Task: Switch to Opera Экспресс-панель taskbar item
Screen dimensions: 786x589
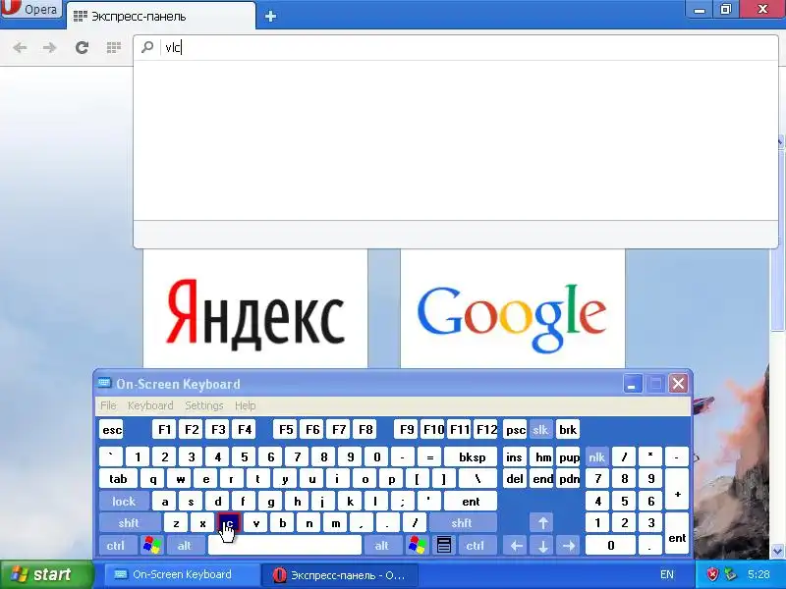Action: point(341,574)
